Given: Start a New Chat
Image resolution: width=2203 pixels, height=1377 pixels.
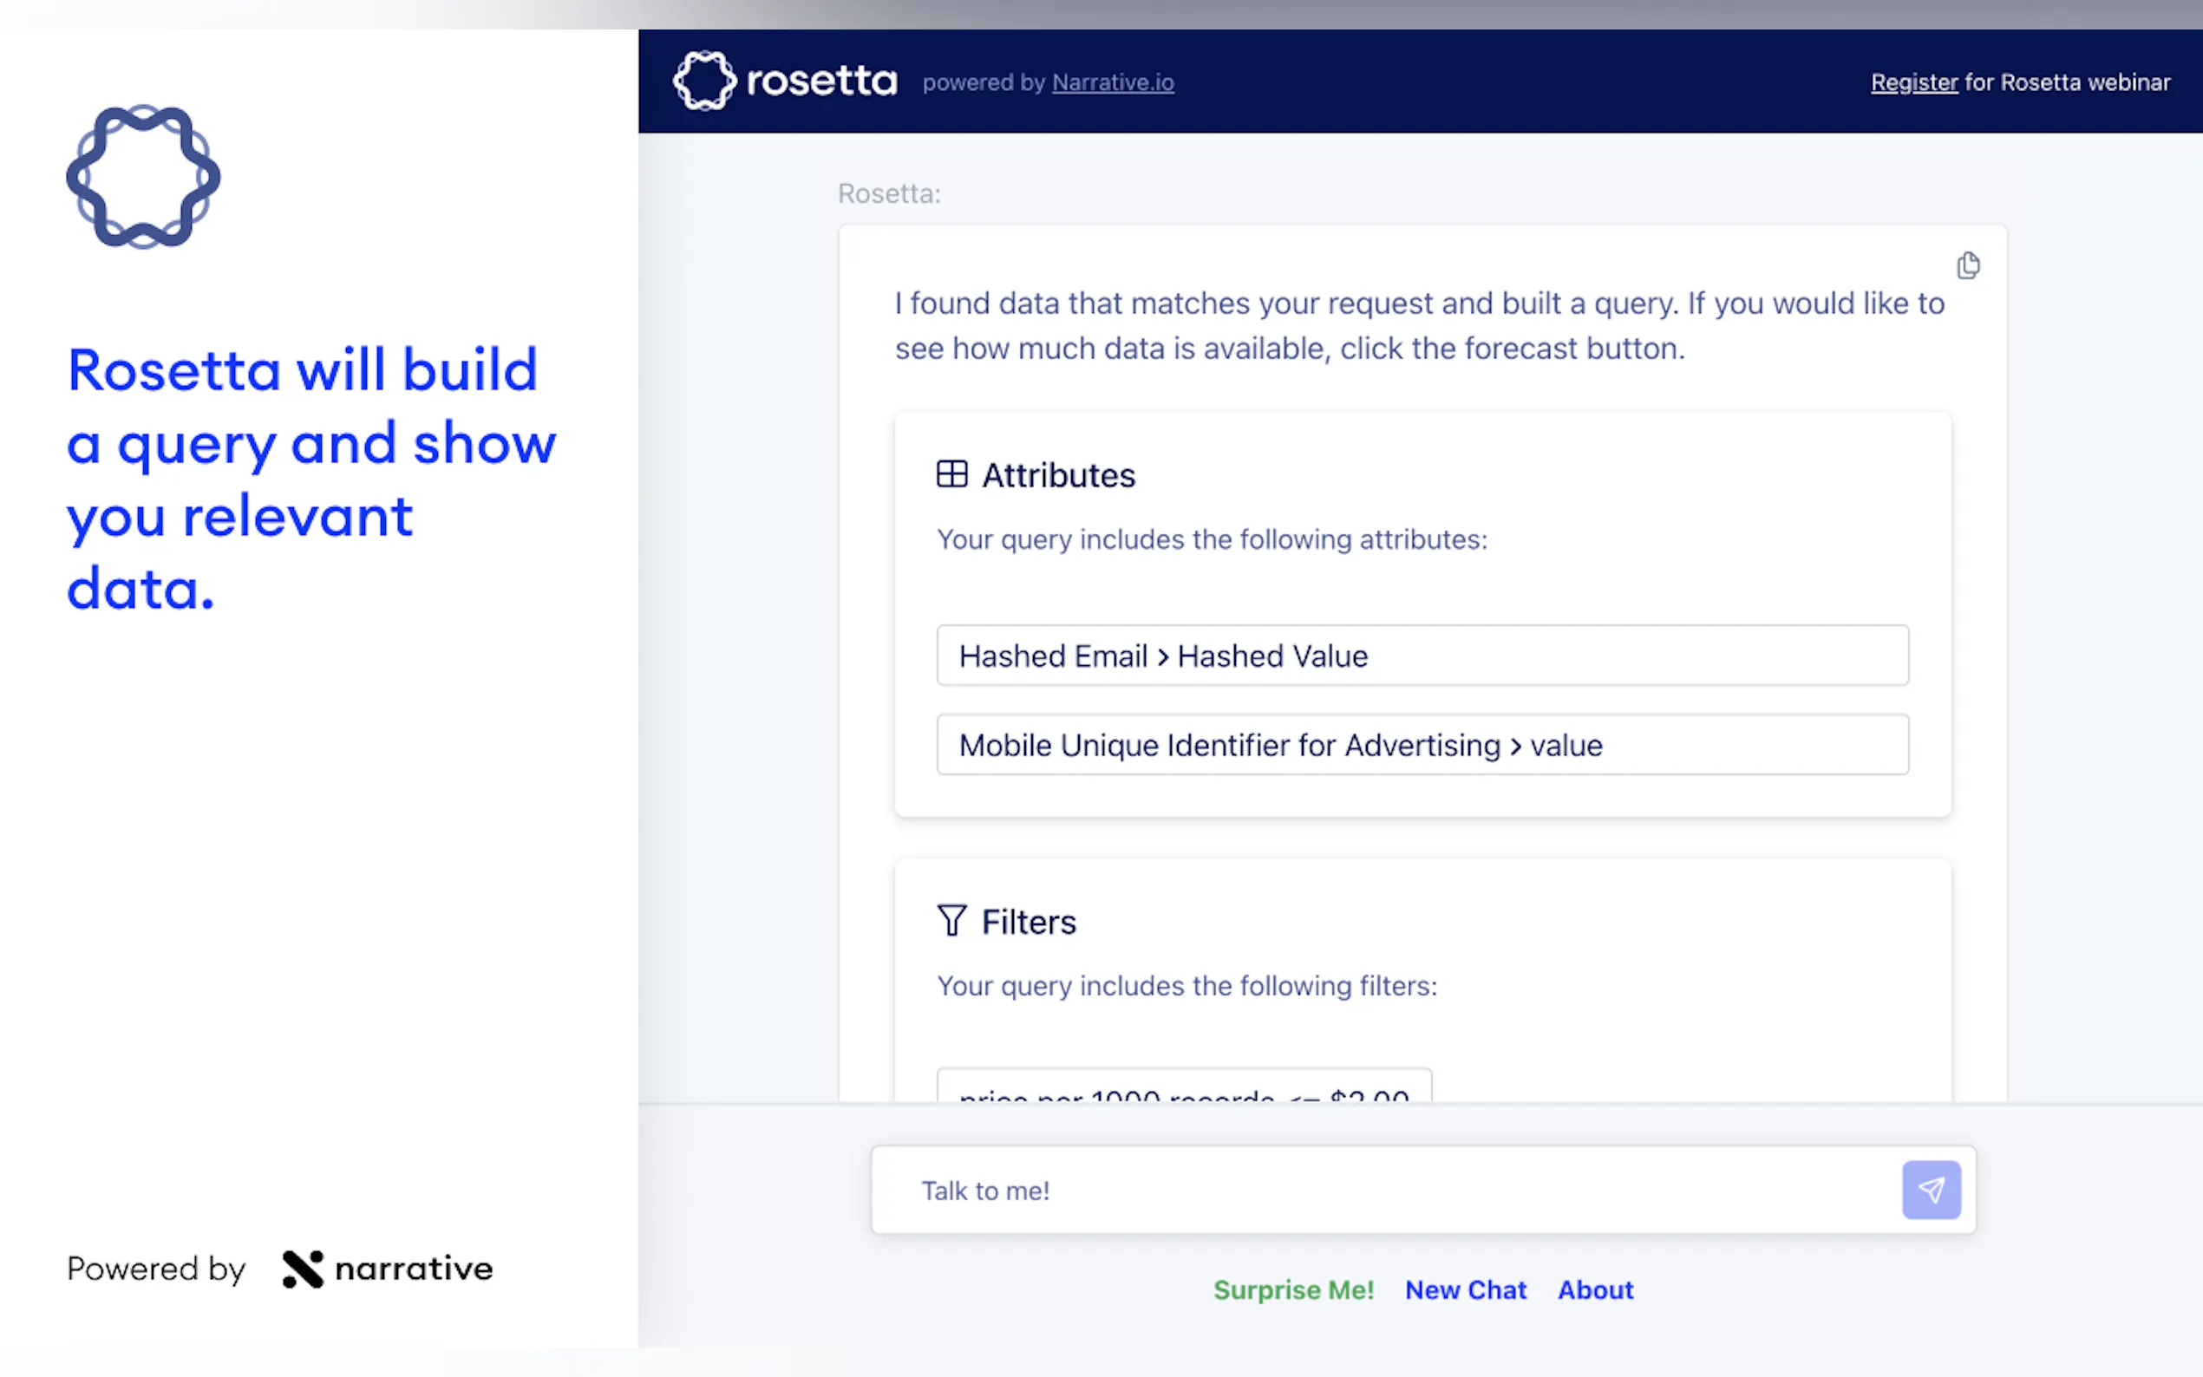Looking at the screenshot, I should [1465, 1289].
